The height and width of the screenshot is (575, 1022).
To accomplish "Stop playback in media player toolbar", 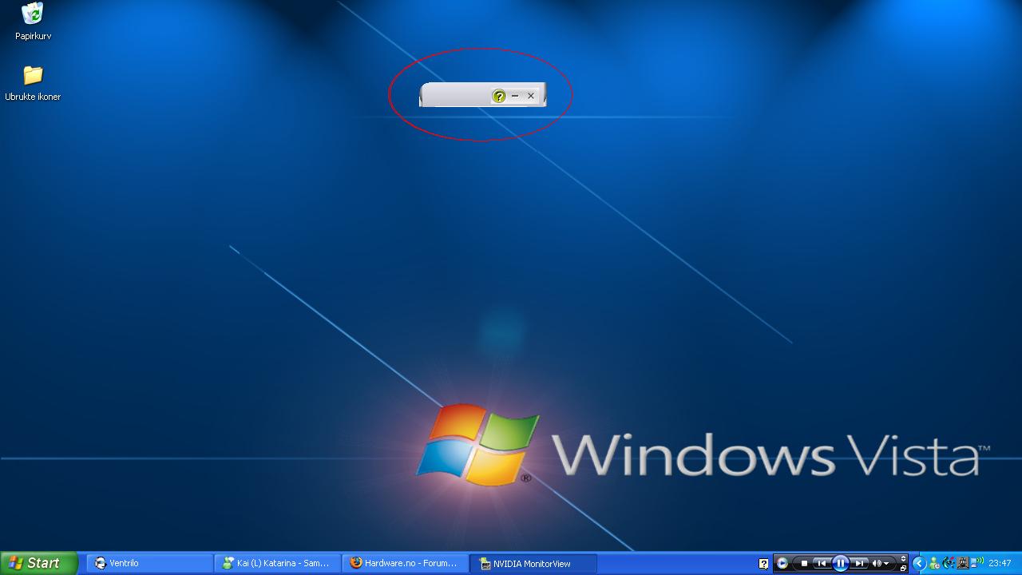I will pyautogui.click(x=804, y=563).
